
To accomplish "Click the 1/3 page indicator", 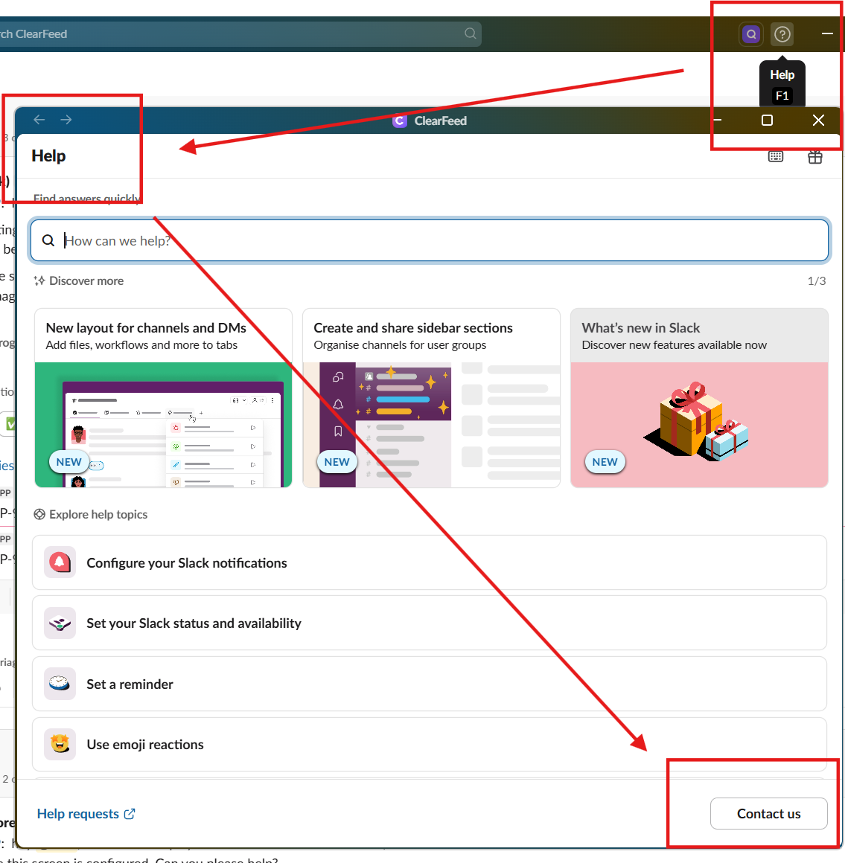I will pyautogui.click(x=817, y=280).
